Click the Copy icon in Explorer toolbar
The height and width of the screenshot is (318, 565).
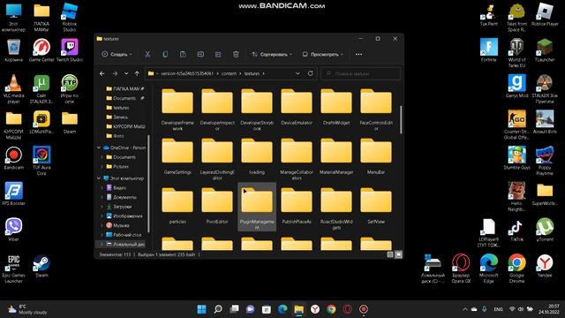[165, 54]
